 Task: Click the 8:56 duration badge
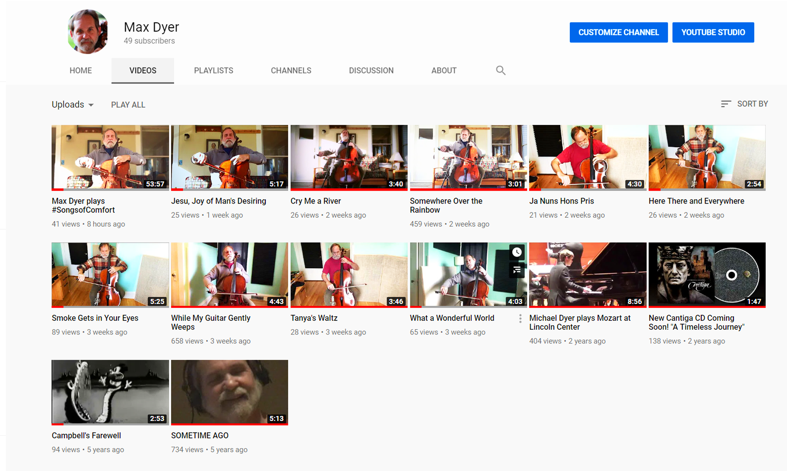pos(634,301)
